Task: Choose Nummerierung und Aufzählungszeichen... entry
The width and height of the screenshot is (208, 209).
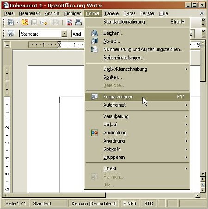Action: click(x=137, y=49)
